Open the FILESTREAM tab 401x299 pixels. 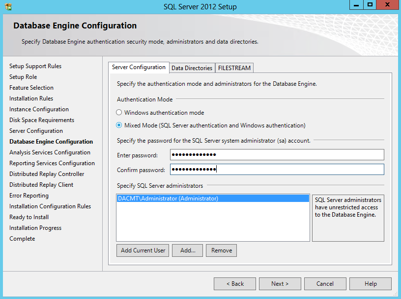pos(234,68)
